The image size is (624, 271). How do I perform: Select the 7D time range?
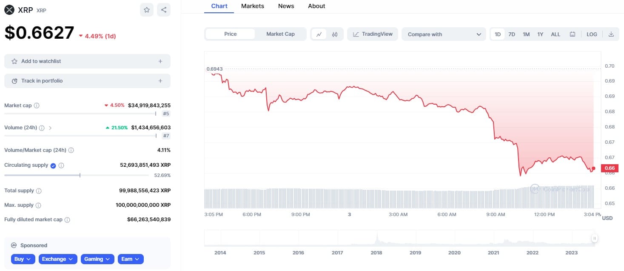(x=512, y=34)
